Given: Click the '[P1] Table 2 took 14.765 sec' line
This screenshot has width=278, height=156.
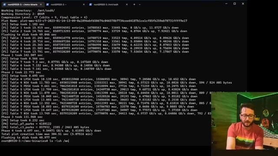Looking at the screenshot, I should pos(94,31).
